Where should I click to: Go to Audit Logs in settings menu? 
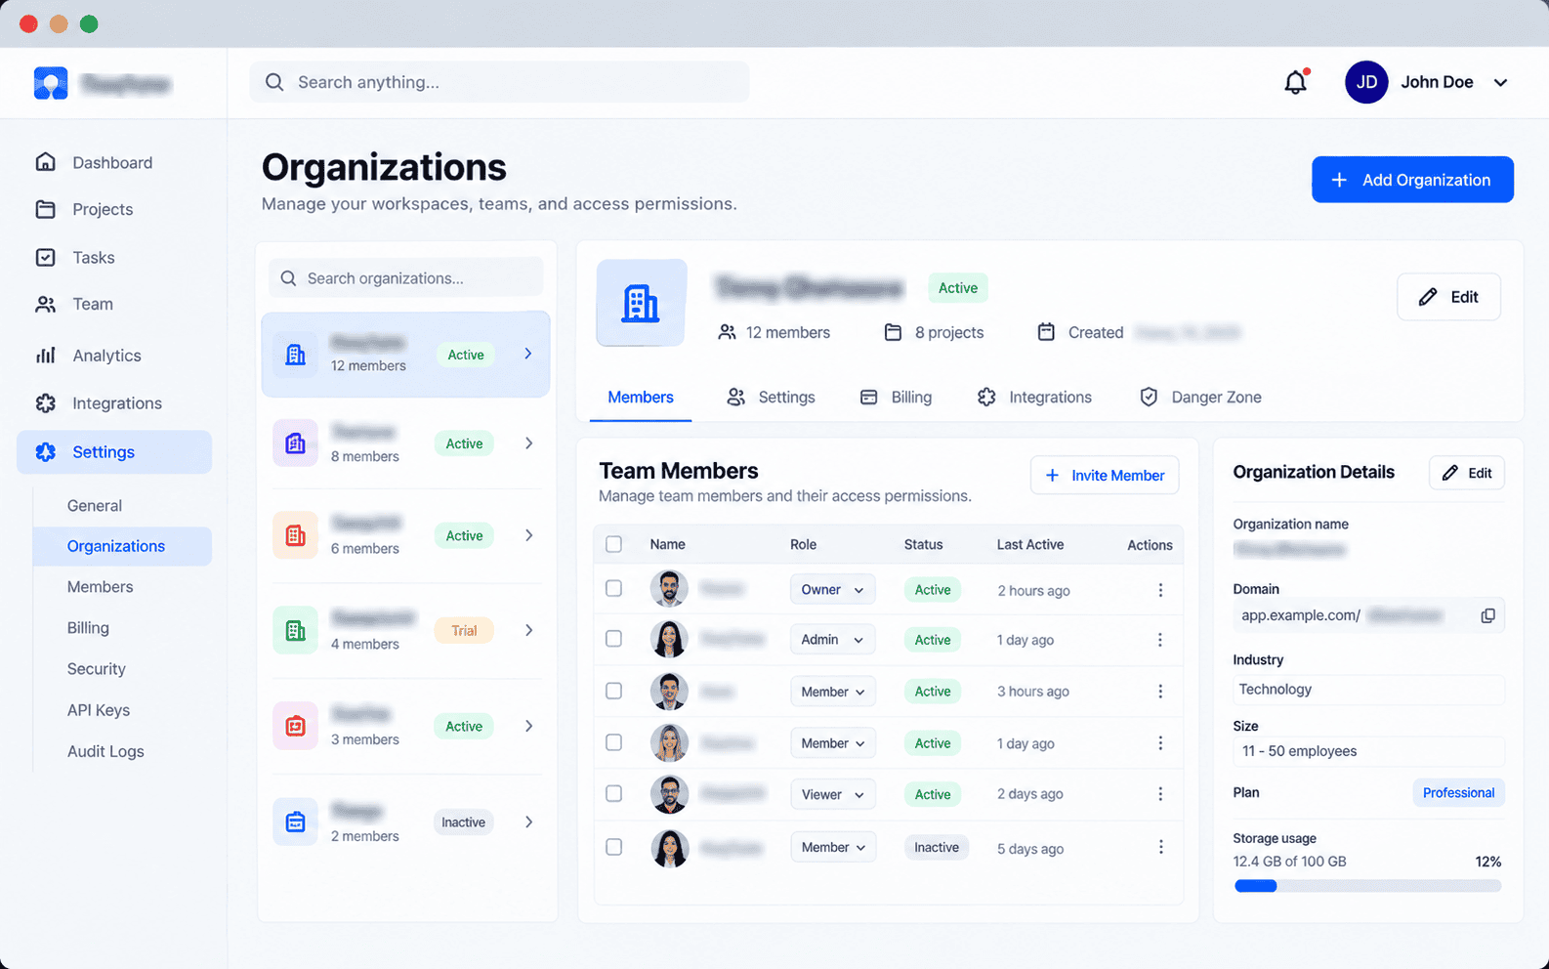pos(105,751)
